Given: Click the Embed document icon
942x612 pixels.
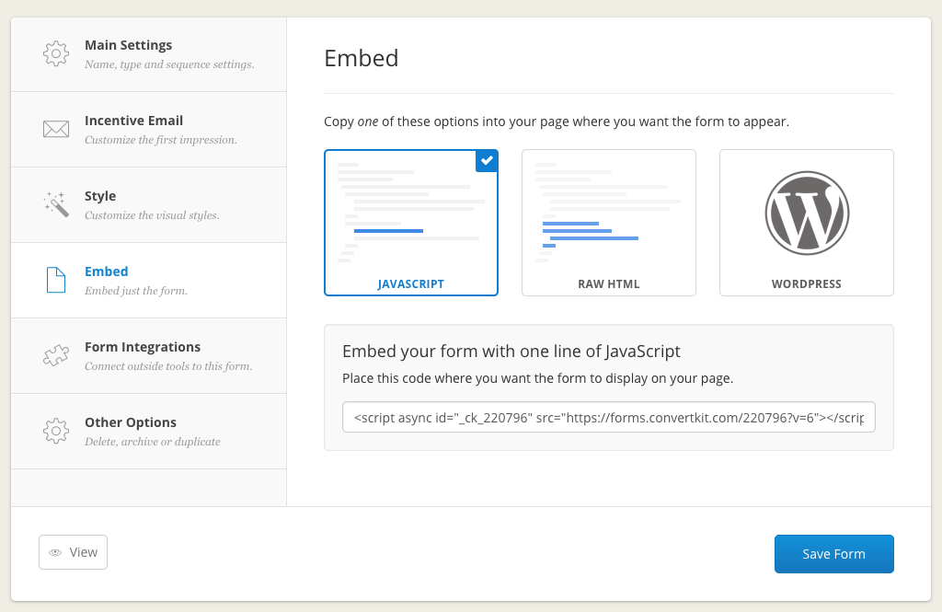Looking at the screenshot, I should 56,280.
